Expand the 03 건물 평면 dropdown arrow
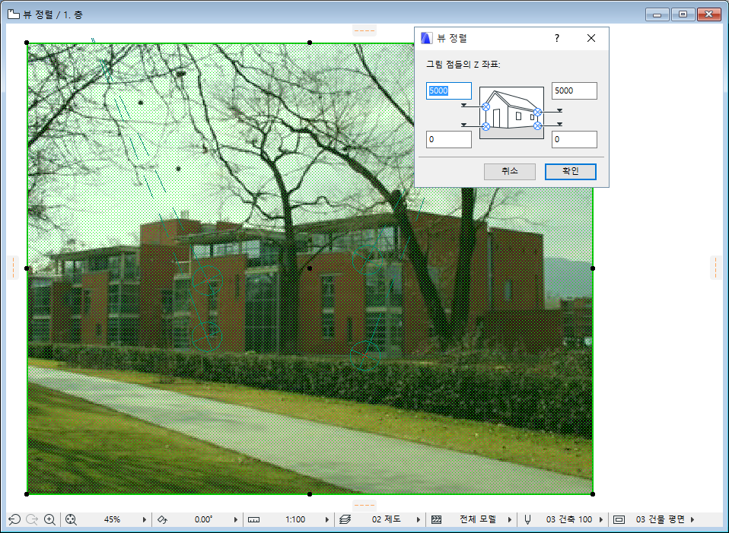The image size is (729, 533). 692,519
